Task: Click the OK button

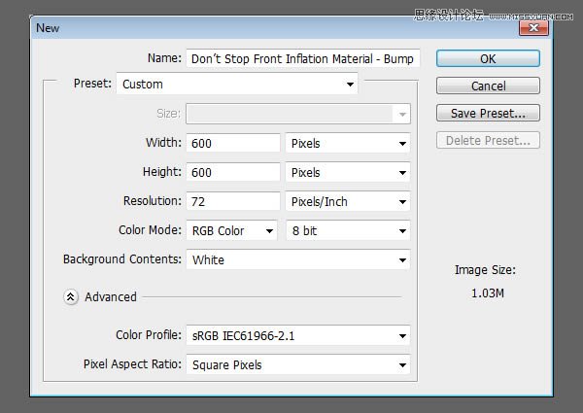Action: click(x=488, y=58)
